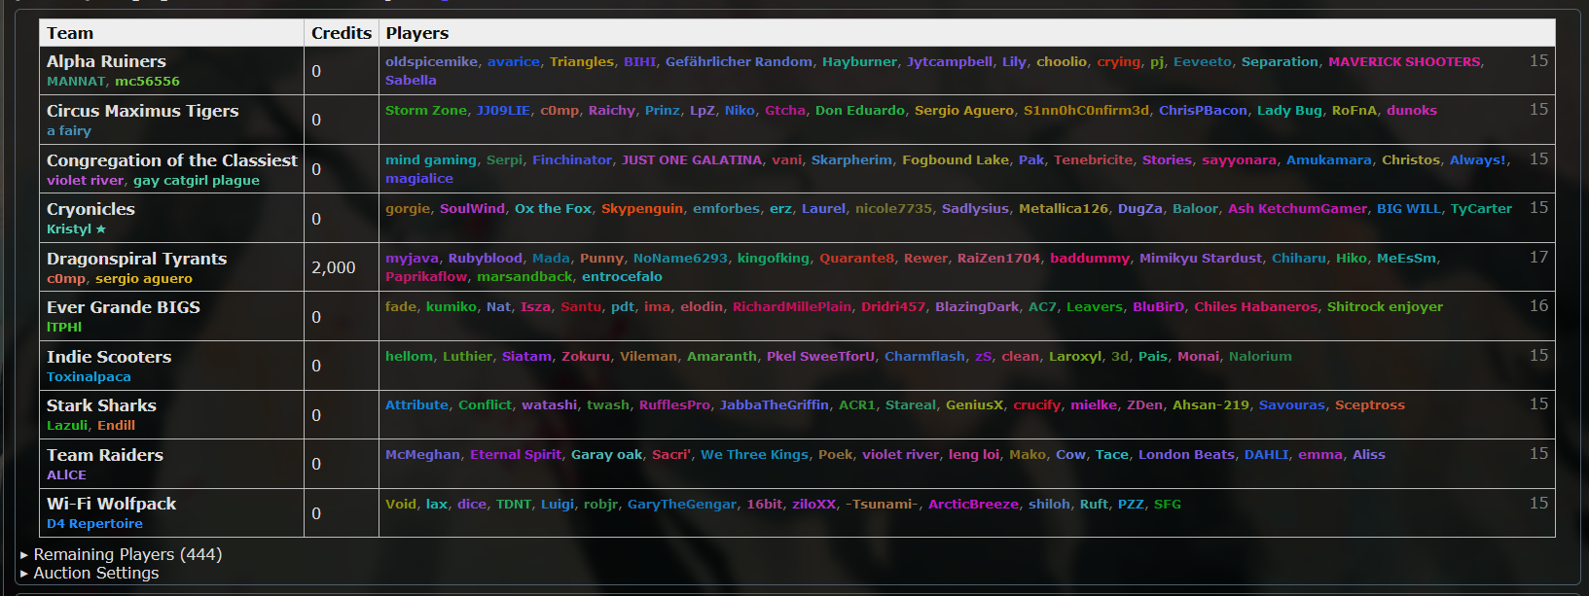Click player Mimikyu Stardust

pyautogui.click(x=1201, y=258)
